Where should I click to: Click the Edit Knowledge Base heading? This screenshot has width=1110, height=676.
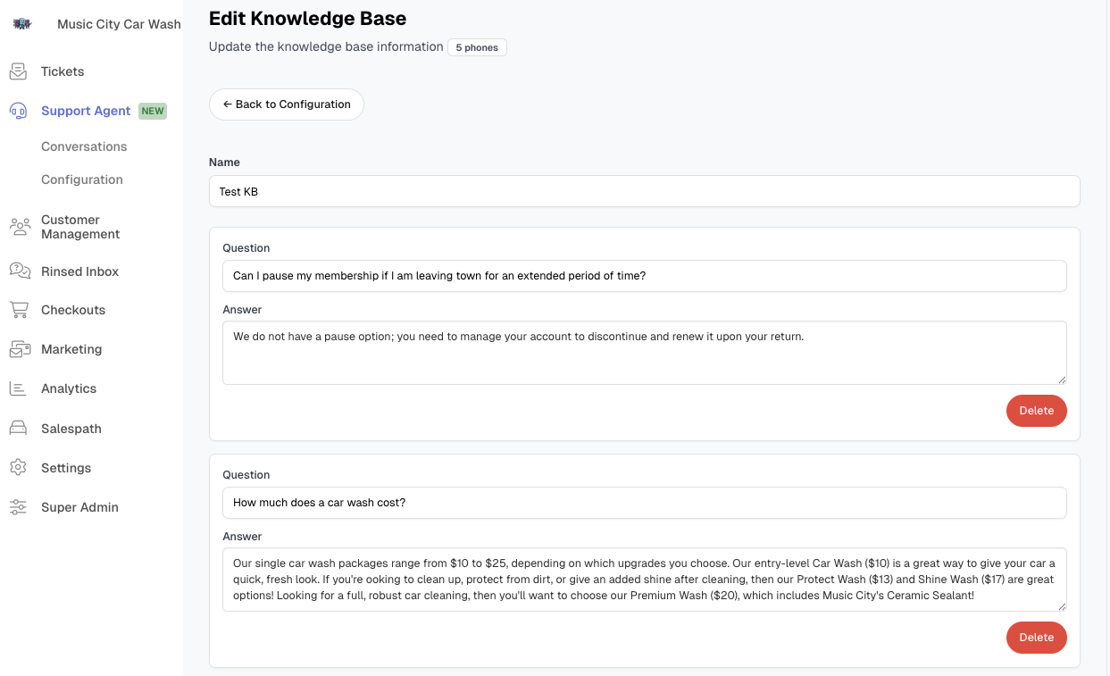point(307,18)
